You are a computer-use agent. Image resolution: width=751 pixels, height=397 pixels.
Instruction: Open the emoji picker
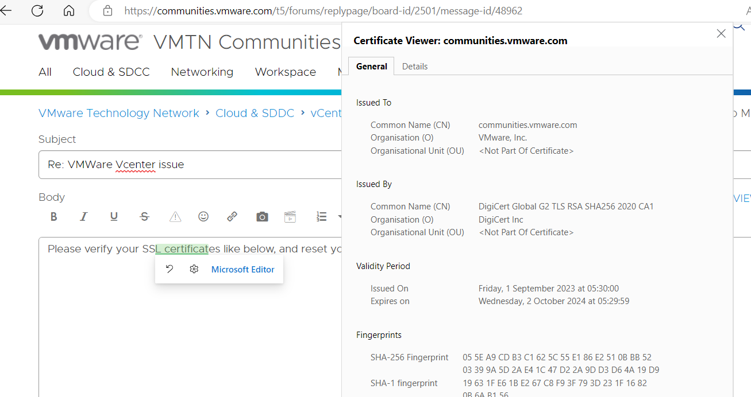point(203,216)
